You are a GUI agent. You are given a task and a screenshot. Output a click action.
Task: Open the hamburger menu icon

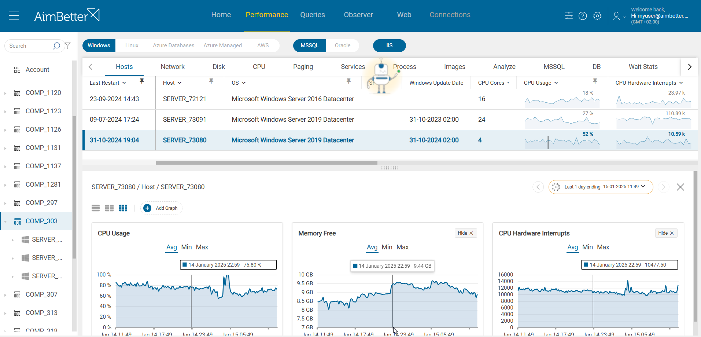(x=14, y=16)
